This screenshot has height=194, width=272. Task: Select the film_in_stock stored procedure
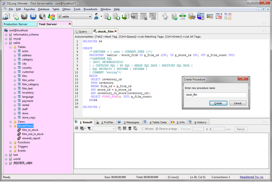(30, 130)
